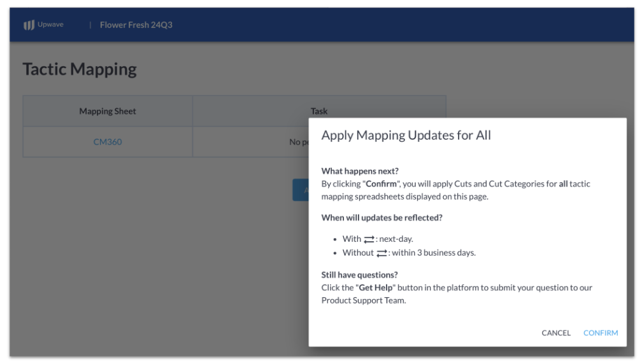Click the bold "Confirm" word in description
This screenshot has height=364, width=642.
pyautogui.click(x=381, y=184)
